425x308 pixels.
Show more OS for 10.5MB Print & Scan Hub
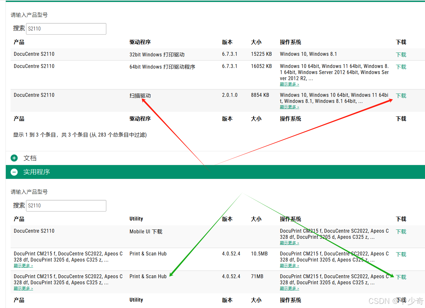pos(289,266)
